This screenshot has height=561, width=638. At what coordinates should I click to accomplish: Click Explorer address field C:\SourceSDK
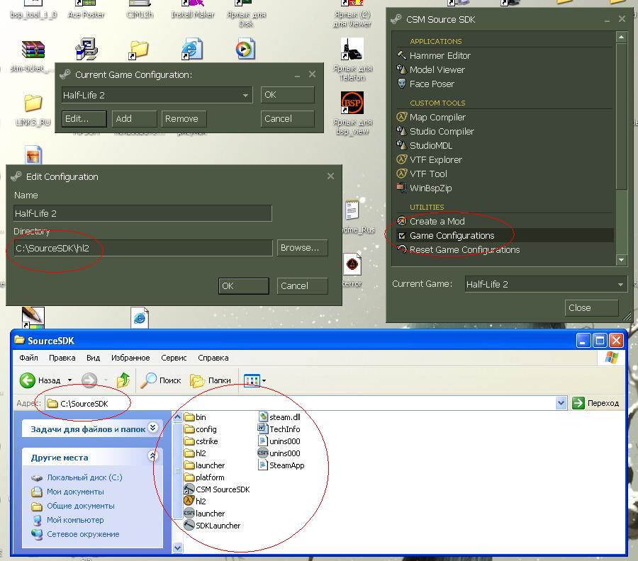301,403
